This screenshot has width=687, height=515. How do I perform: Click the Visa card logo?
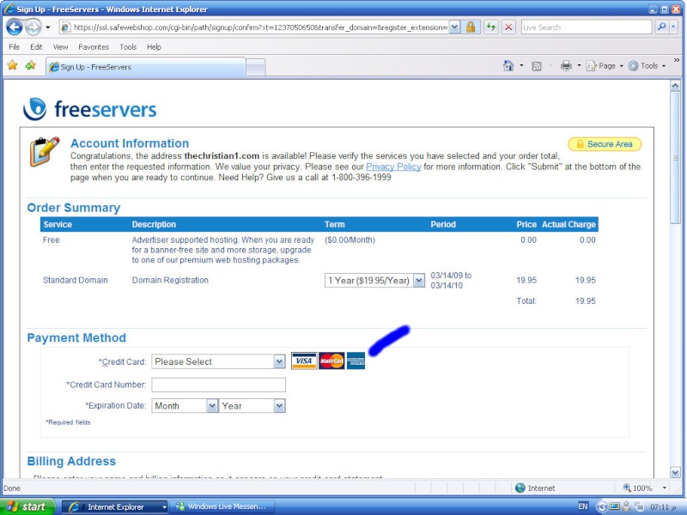(304, 361)
